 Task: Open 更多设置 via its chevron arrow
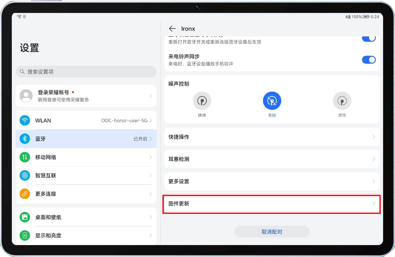pyautogui.click(x=374, y=181)
